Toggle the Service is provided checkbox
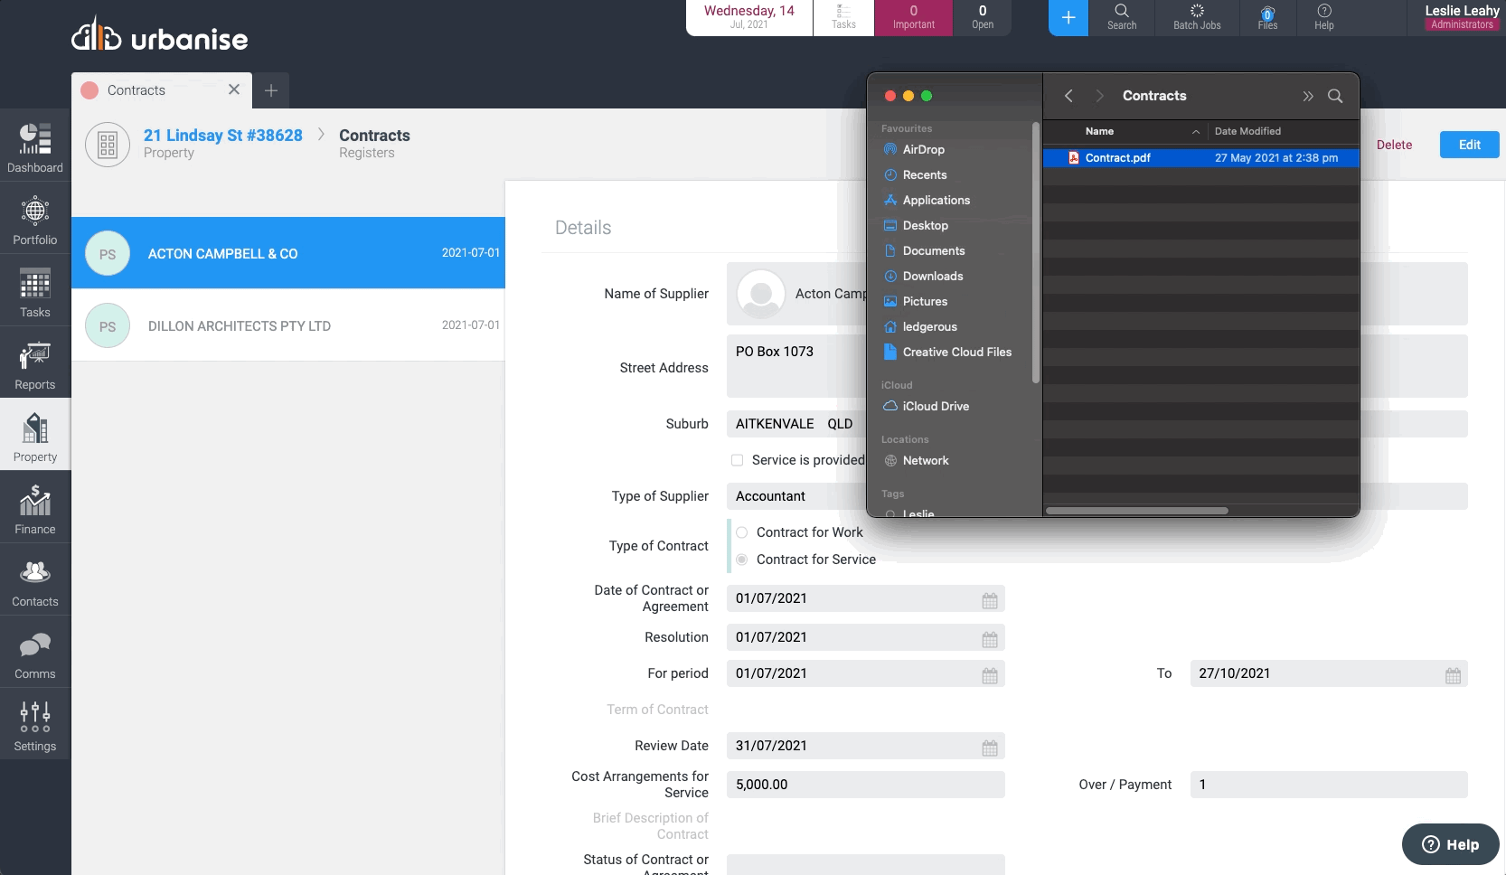The width and height of the screenshot is (1506, 875). coord(737,460)
